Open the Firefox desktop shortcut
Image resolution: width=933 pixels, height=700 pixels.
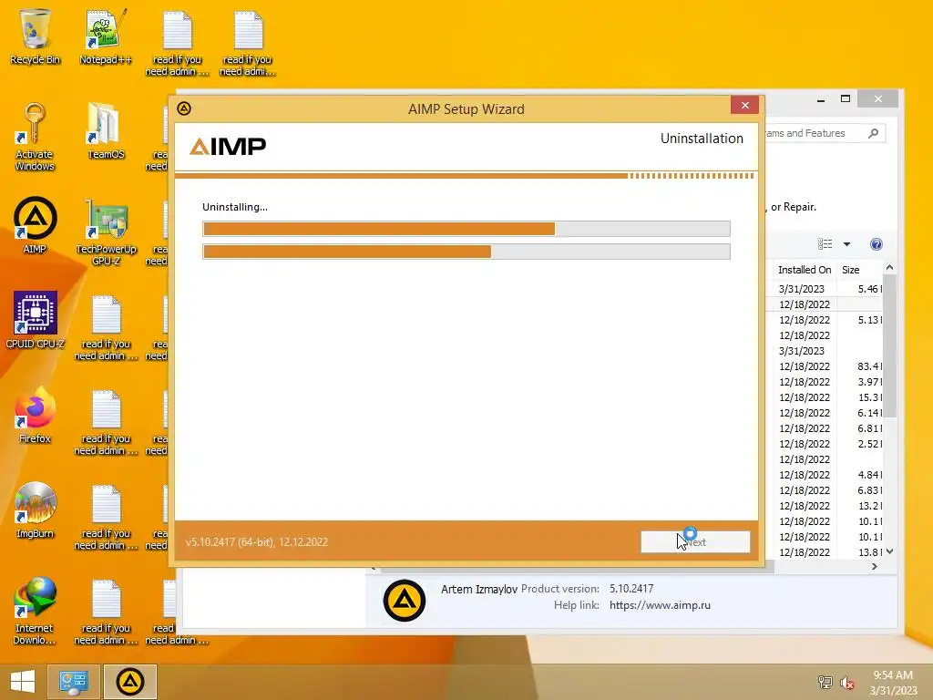click(x=36, y=415)
